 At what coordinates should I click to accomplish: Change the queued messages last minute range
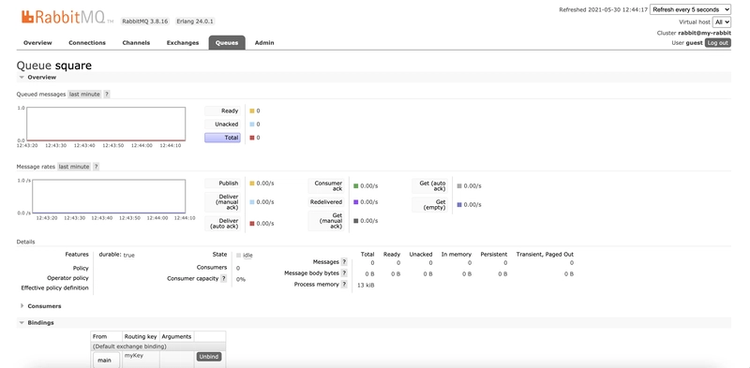[84, 95]
